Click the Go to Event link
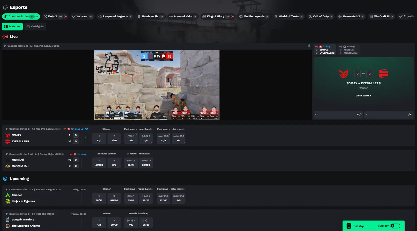The width and height of the screenshot is (417, 231). coord(363,96)
